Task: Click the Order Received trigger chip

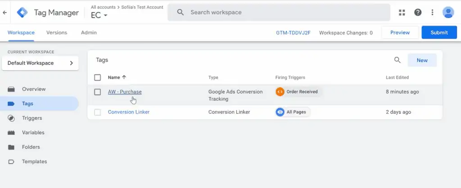Action: tap(298, 92)
